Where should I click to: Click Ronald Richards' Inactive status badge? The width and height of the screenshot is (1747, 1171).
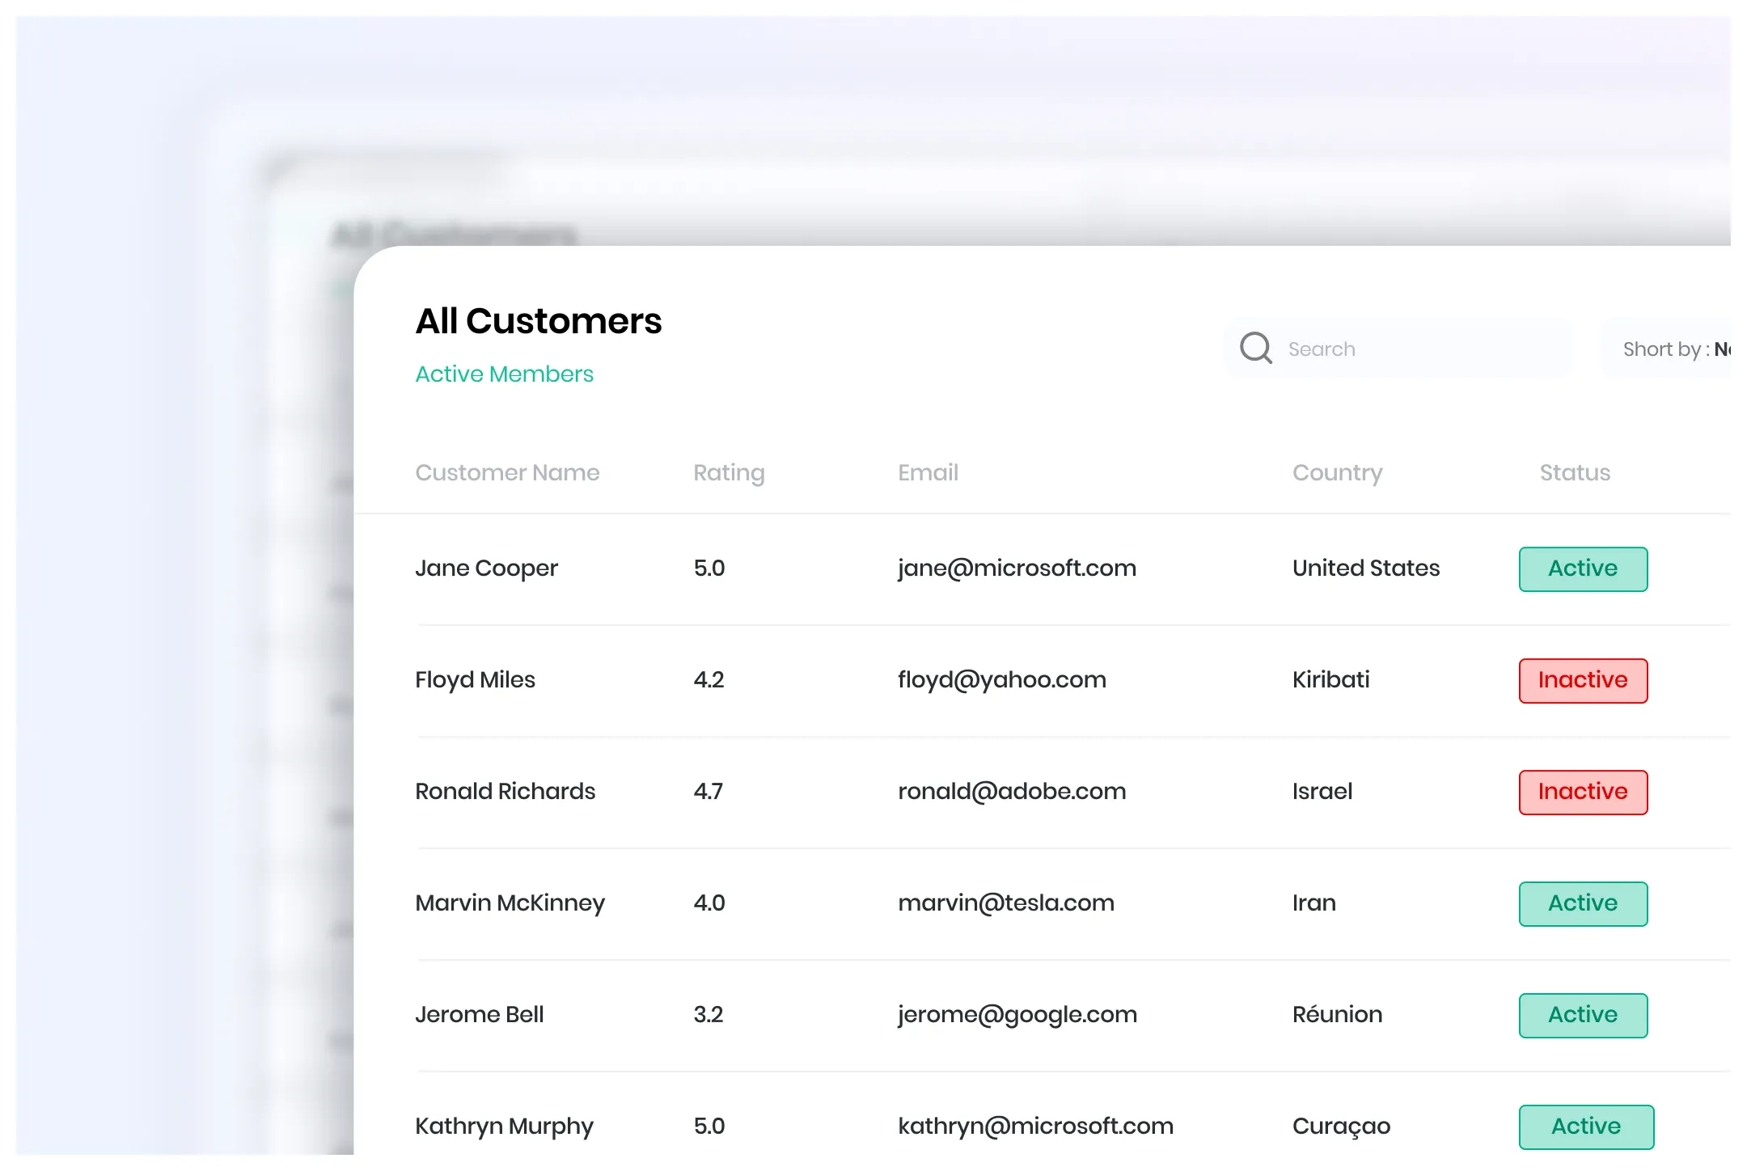[1583, 793]
